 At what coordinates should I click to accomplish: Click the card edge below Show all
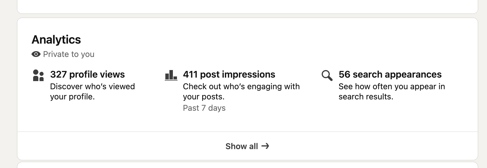248,165
